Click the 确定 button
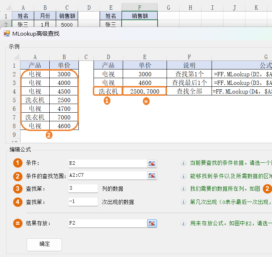Screen dimensions: 272x257 point(44,244)
